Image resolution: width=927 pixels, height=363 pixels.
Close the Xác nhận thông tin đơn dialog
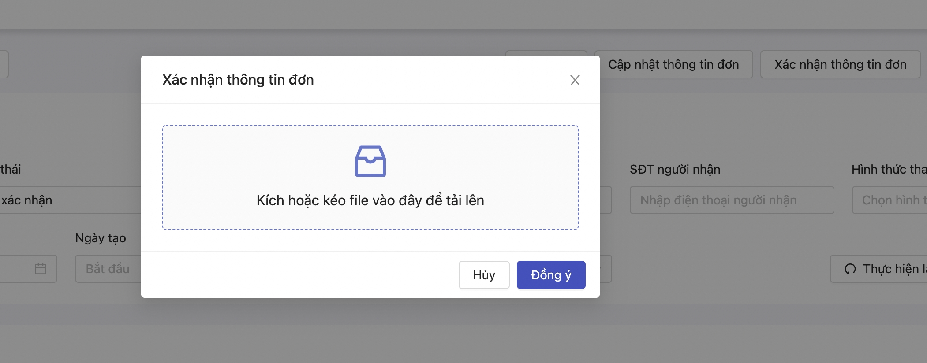pos(575,80)
